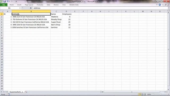Viewport: 170px width, 96px height.
Task: Click the Insert Worksheet icon
Action: coord(26,92)
